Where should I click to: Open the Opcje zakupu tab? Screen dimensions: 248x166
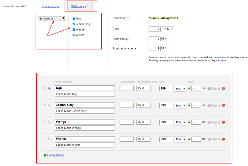51,6
